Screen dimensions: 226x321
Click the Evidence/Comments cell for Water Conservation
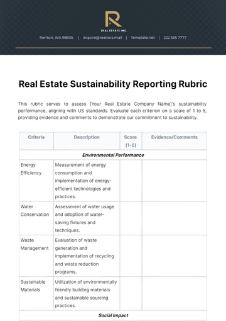(175, 218)
